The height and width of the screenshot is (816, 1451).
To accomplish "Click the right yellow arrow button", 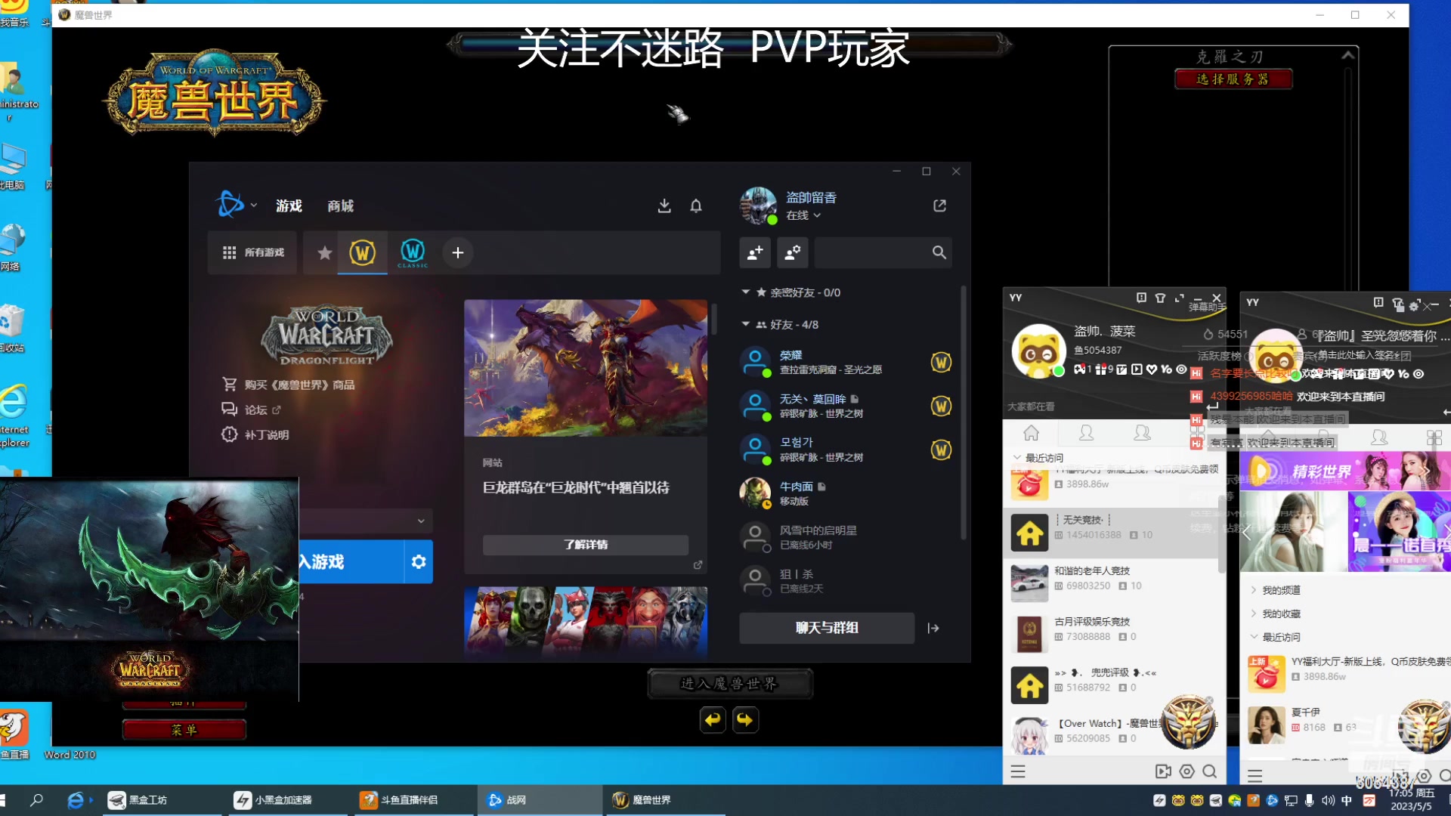I will click(744, 720).
